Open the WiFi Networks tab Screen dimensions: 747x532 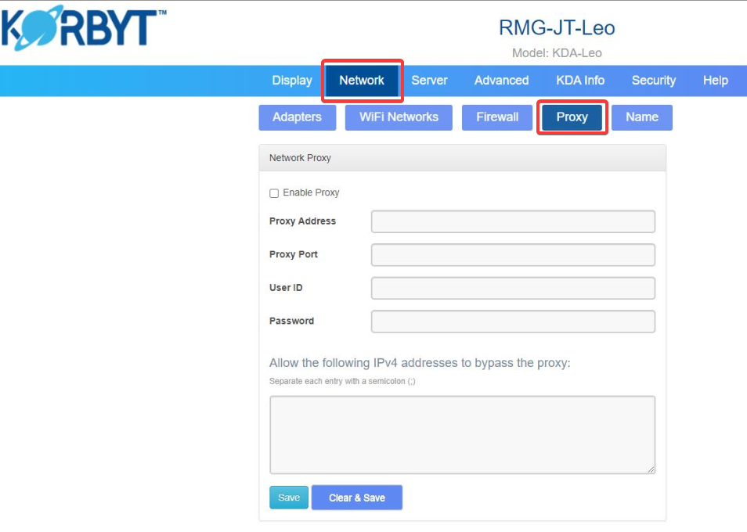[399, 117]
